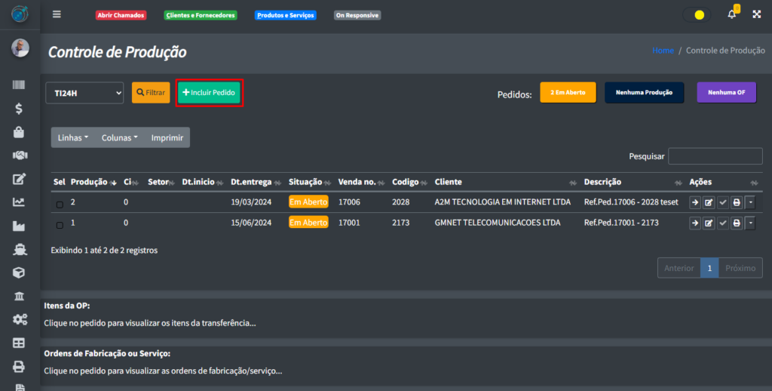This screenshot has height=391, width=772.
Task: Click the Pesquisar search field
Action: [x=715, y=156]
